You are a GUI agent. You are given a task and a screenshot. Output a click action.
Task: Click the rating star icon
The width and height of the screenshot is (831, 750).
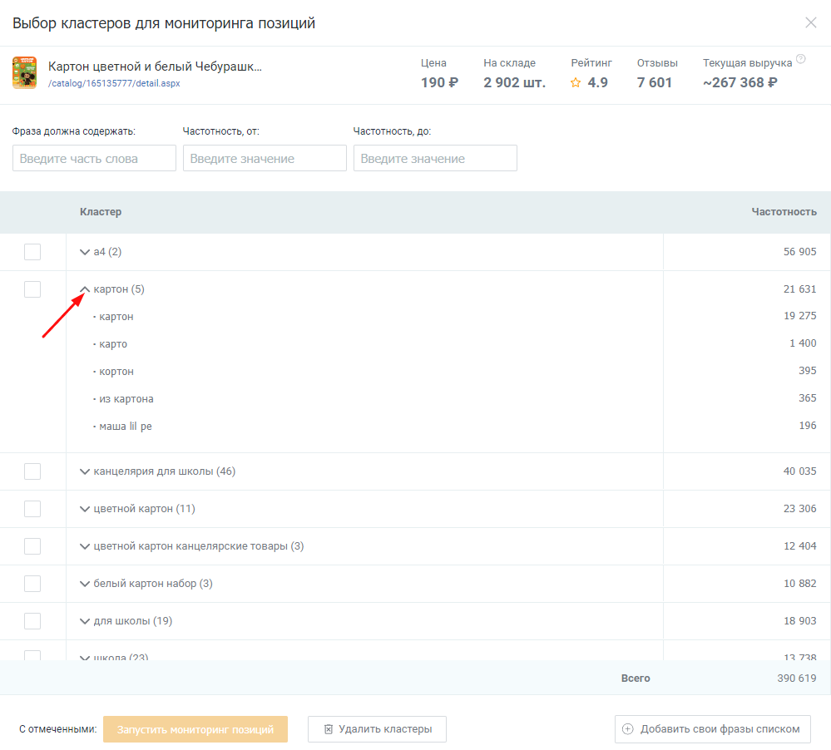[576, 83]
